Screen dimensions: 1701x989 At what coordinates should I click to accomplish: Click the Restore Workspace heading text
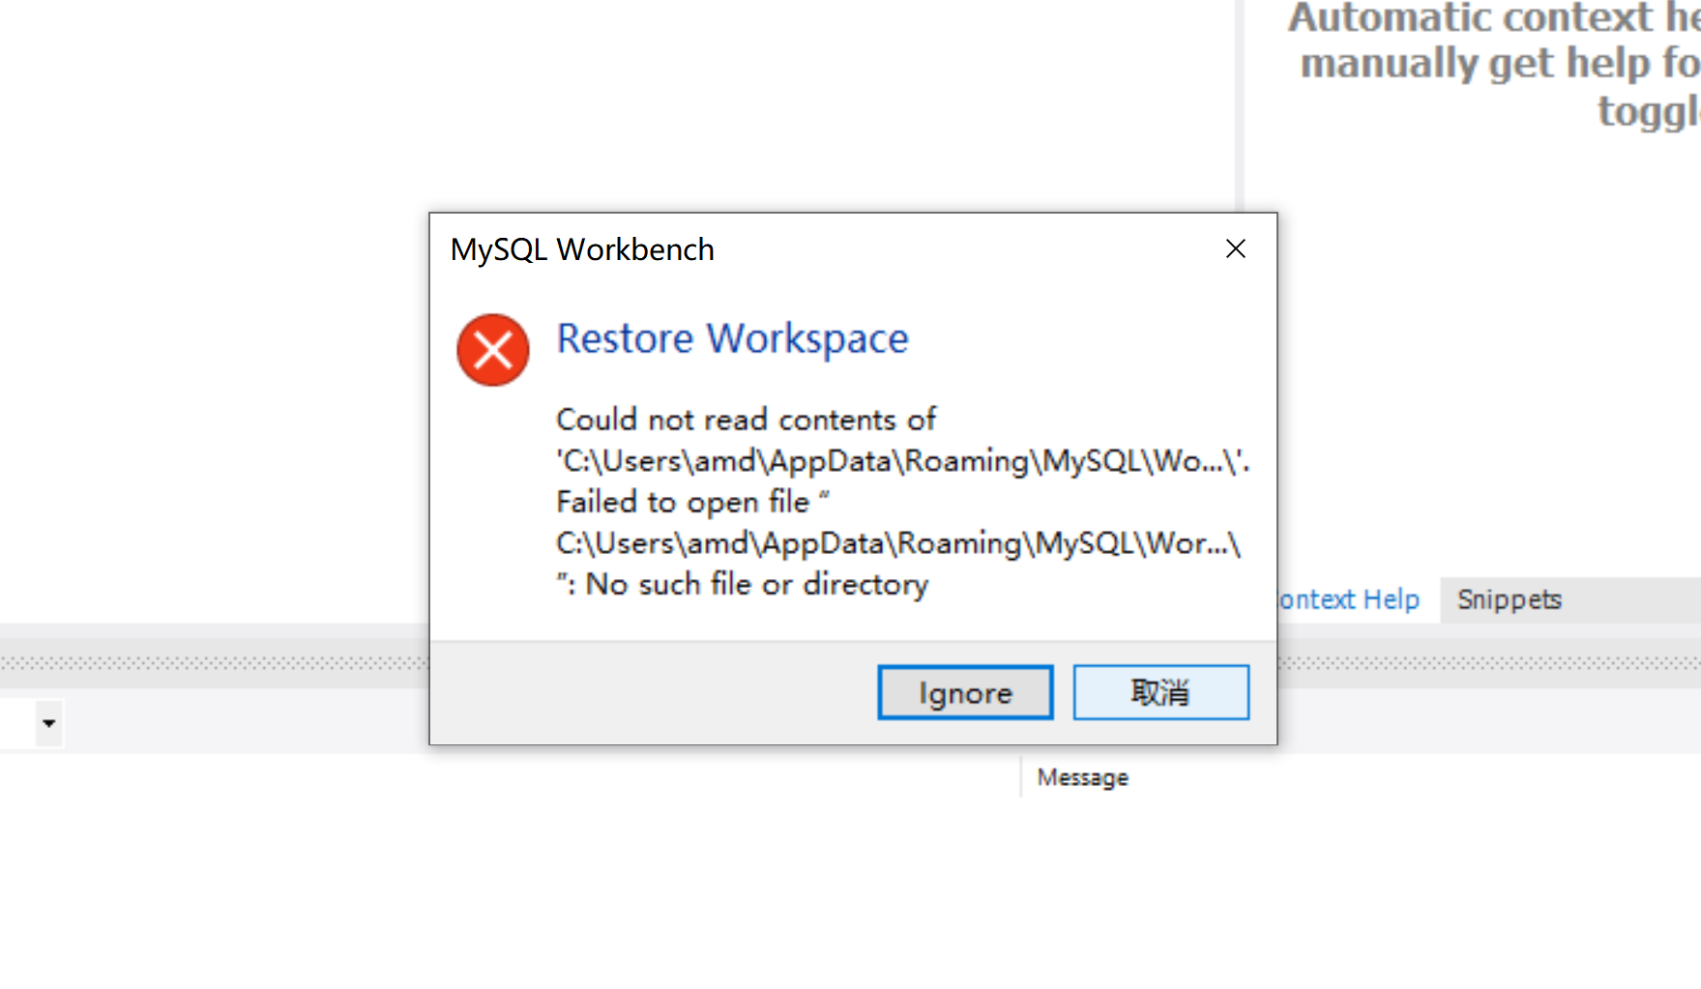pyautogui.click(x=732, y=338)
